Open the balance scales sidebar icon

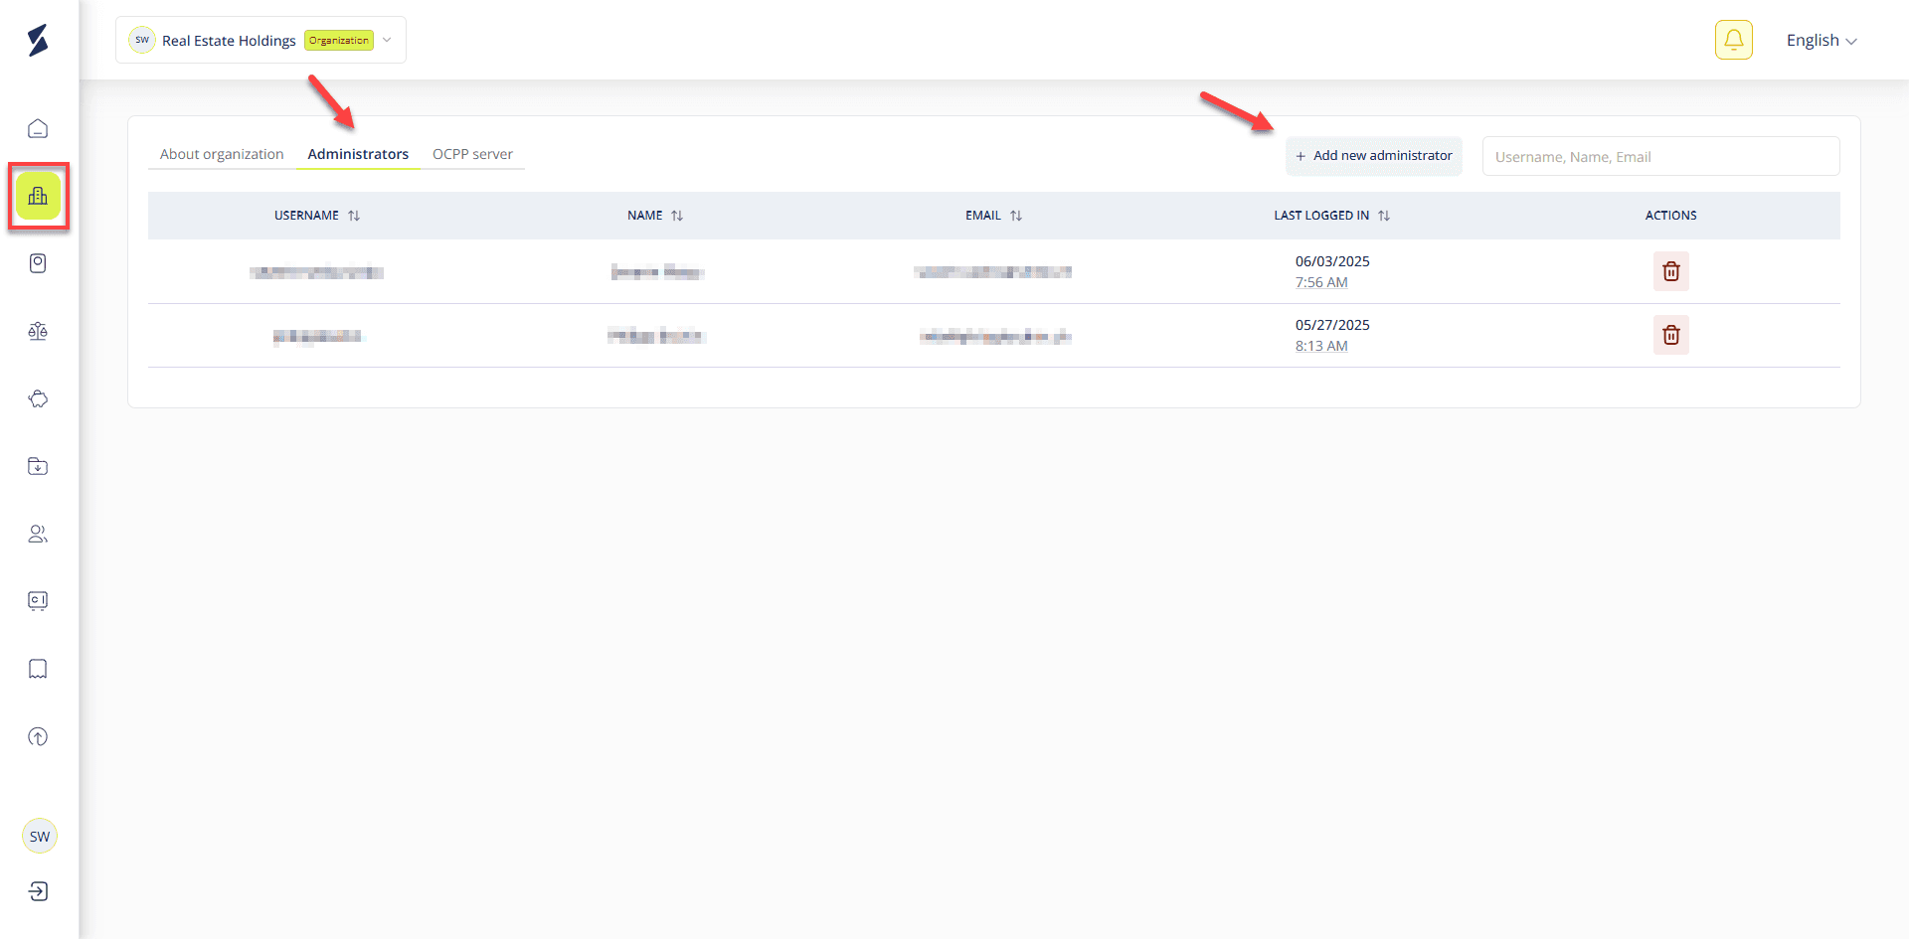(x=38, y=331)
